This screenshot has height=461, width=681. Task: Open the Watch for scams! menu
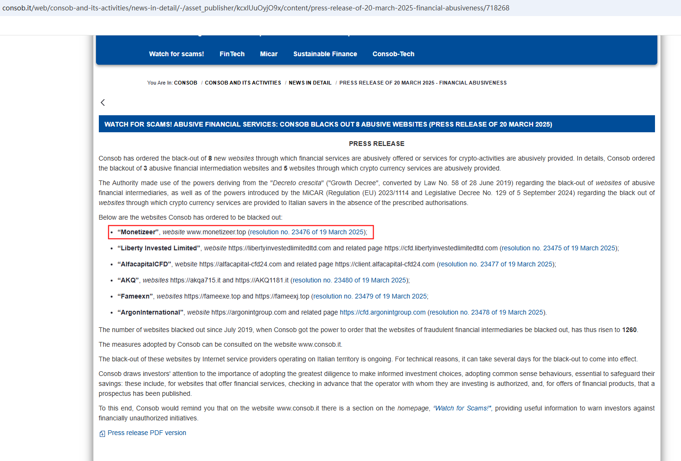[176, 54]
